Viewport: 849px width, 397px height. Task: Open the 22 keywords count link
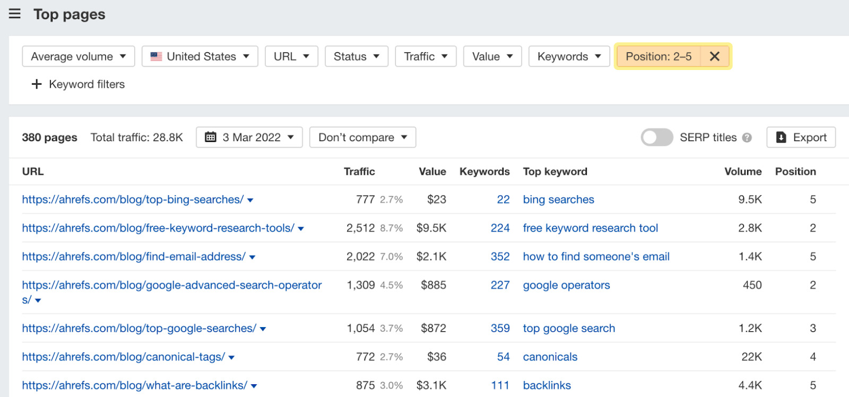504,199
